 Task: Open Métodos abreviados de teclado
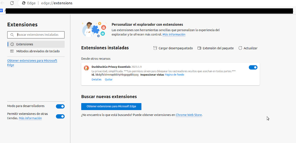click(36, 51)
